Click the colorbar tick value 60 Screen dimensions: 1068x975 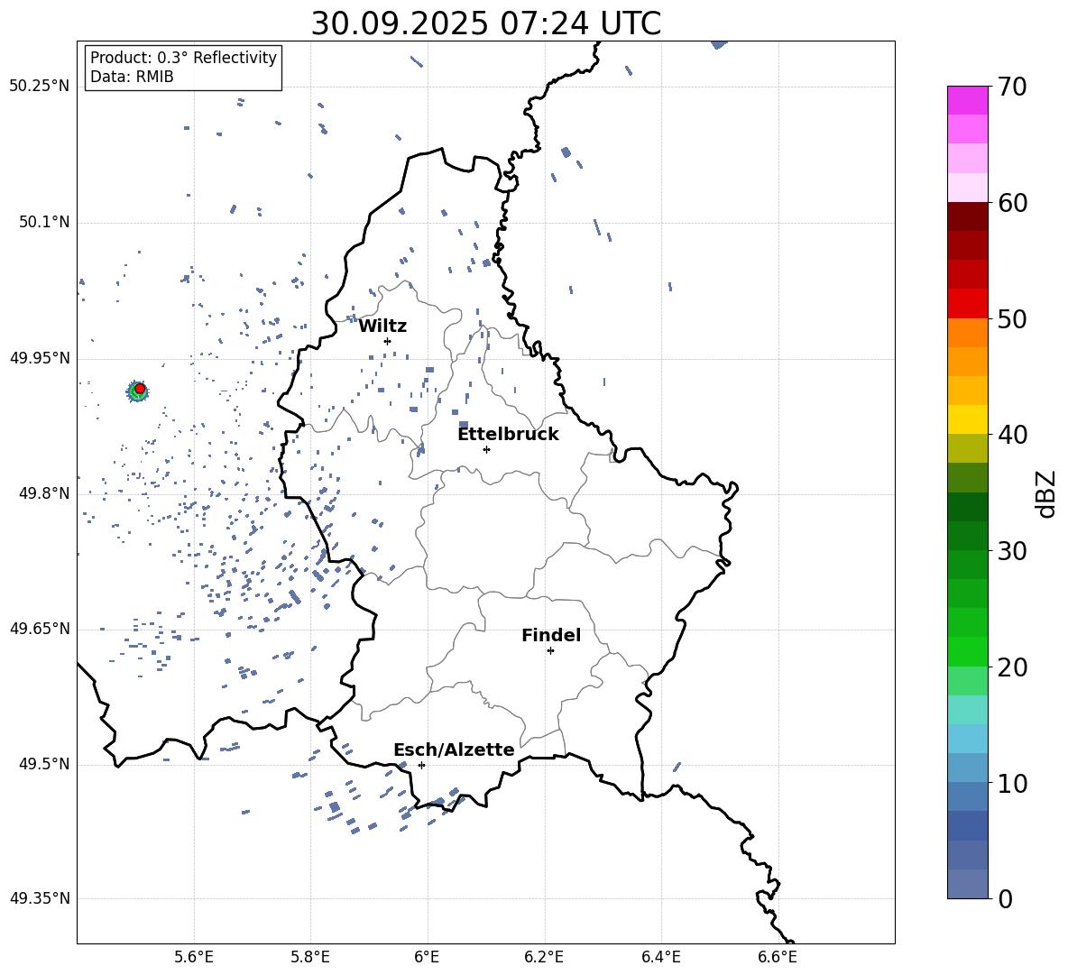pyautogui.click(x=1012, y=203)
